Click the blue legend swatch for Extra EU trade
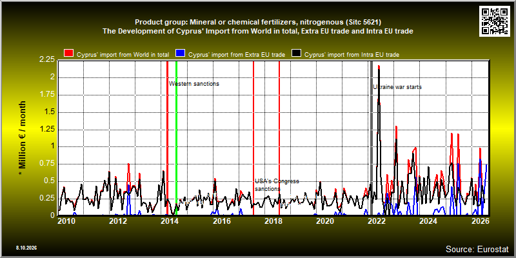The image size is (516, 258). point(181,54)
